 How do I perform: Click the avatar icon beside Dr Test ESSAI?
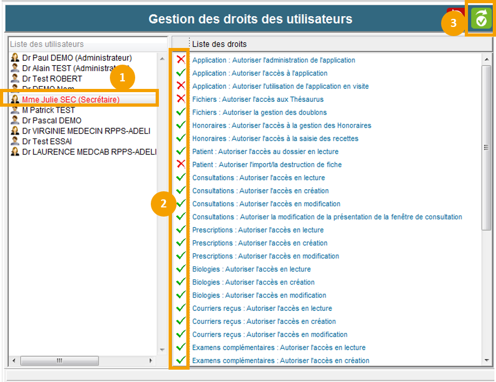(x=15, y=141)
